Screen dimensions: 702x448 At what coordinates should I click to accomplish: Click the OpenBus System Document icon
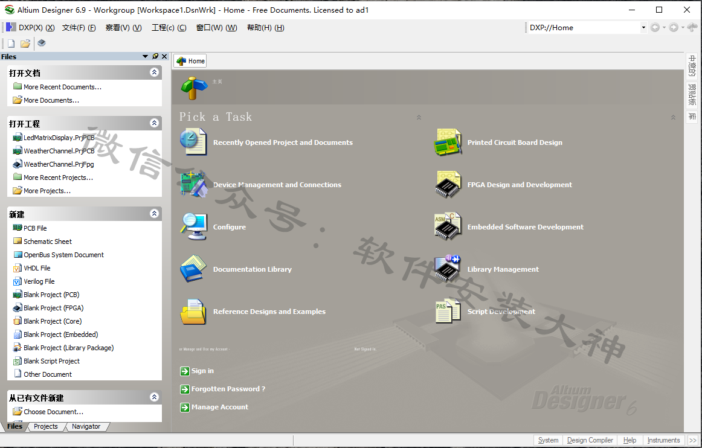18,255
